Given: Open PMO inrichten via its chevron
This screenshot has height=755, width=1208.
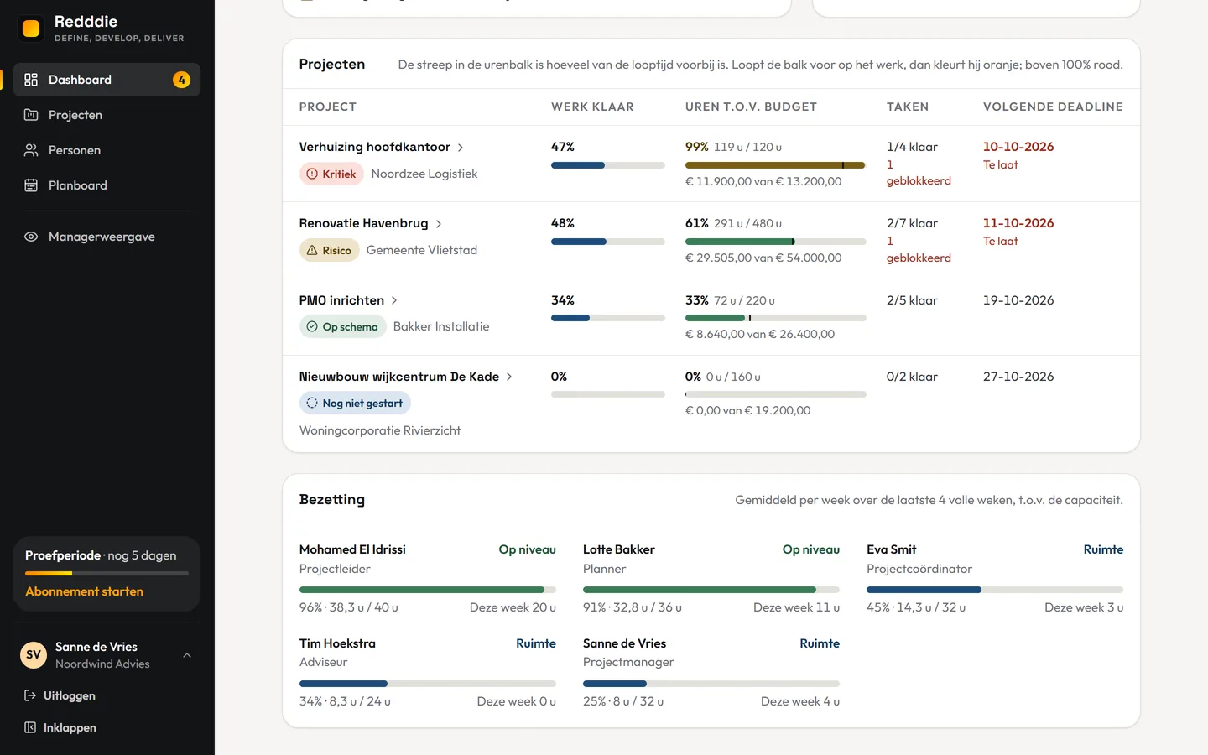Looking at the screenshot, I should point(394,300).
